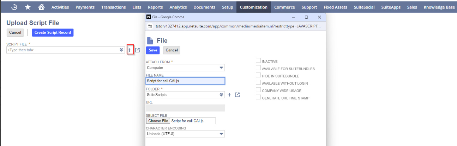Open the Character Encoding dropdown
This screenshot has height=146, width=457.
pos(221,134)
